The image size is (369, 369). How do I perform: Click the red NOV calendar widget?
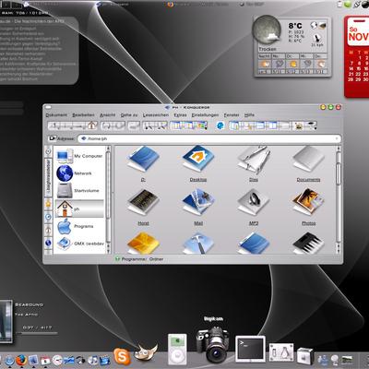coord(357,57)
